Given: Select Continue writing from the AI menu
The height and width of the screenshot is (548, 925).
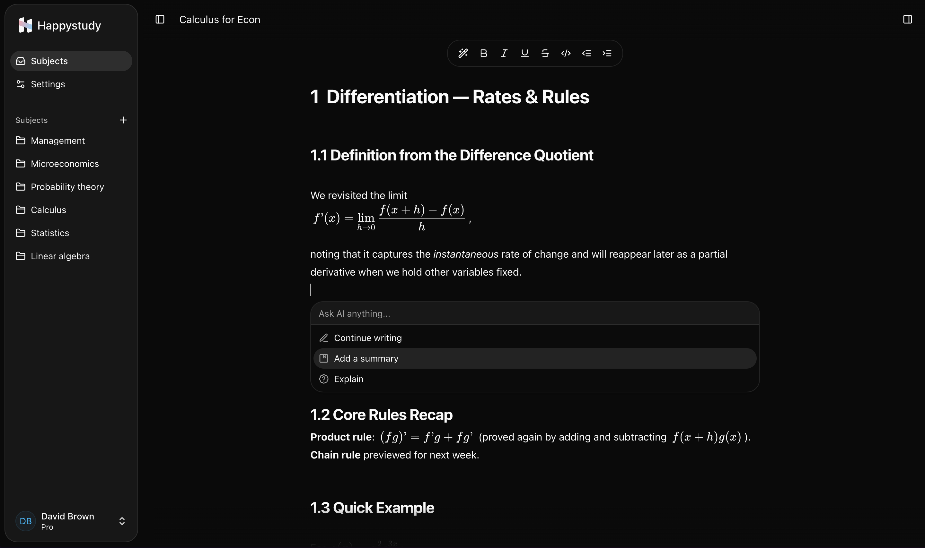Looking at the screenshot, I should 368,338.
